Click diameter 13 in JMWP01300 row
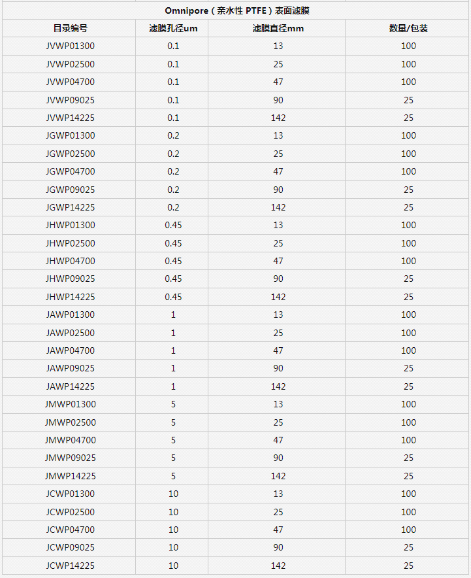471x578 pixels. 278,404
